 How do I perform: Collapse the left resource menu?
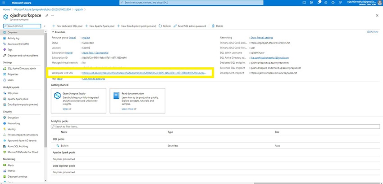(44, 26)
